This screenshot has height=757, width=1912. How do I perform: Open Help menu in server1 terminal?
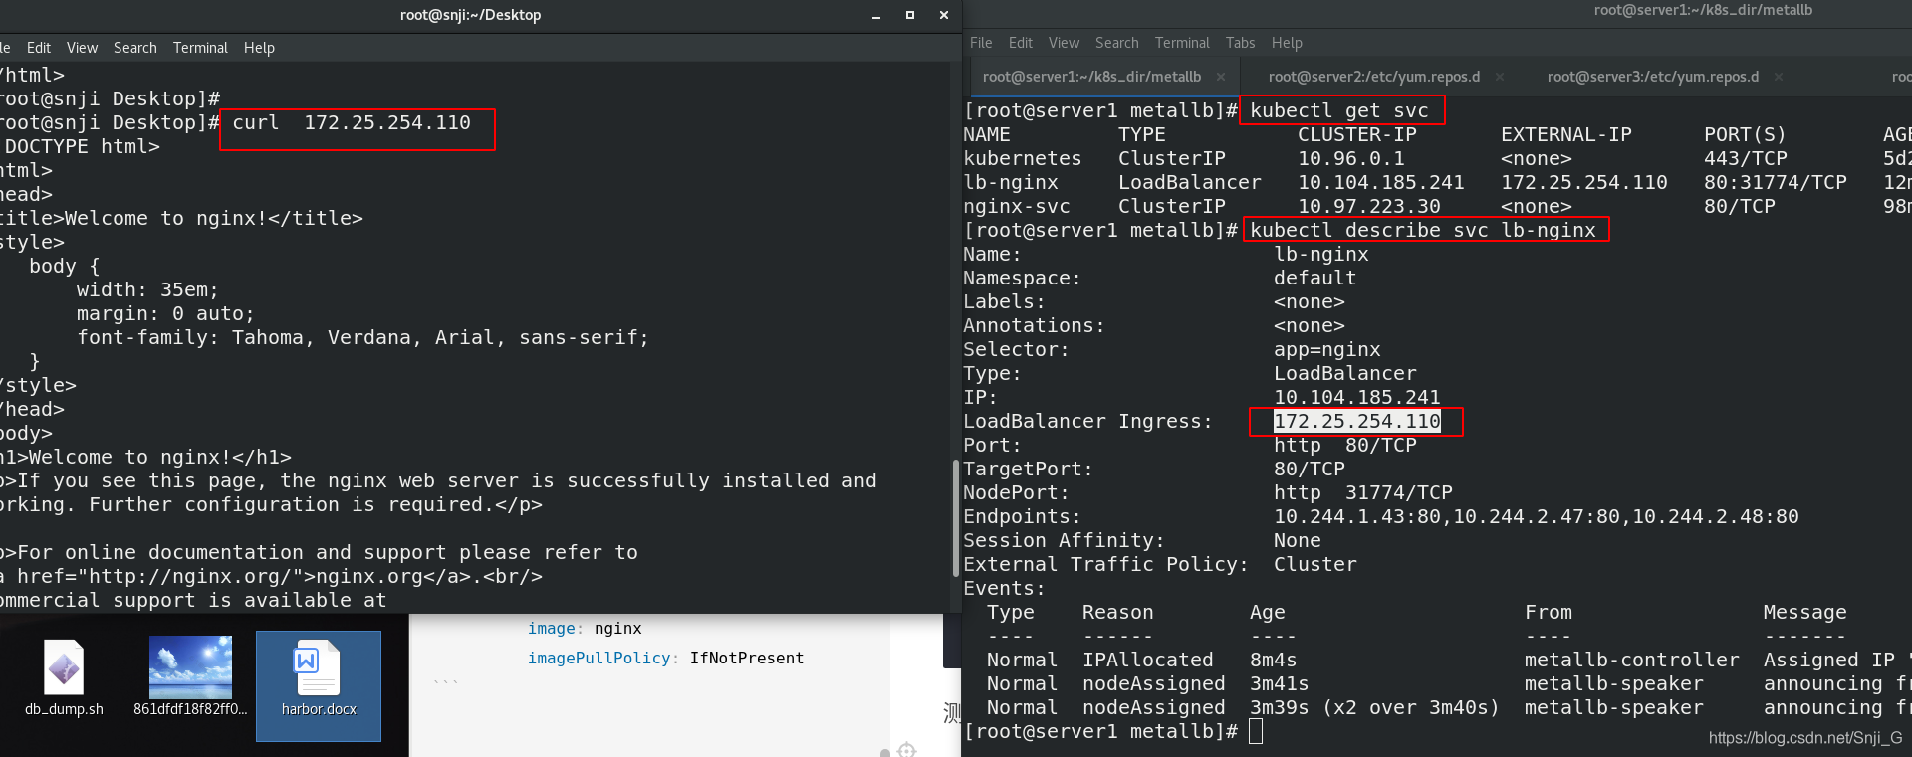1287,43
